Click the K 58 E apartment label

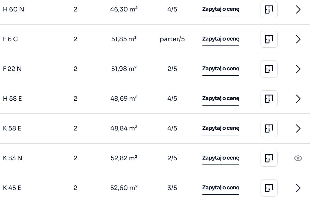point(12,129)
